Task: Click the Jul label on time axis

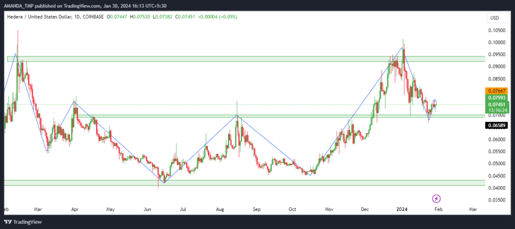Action: pos(183,209)
